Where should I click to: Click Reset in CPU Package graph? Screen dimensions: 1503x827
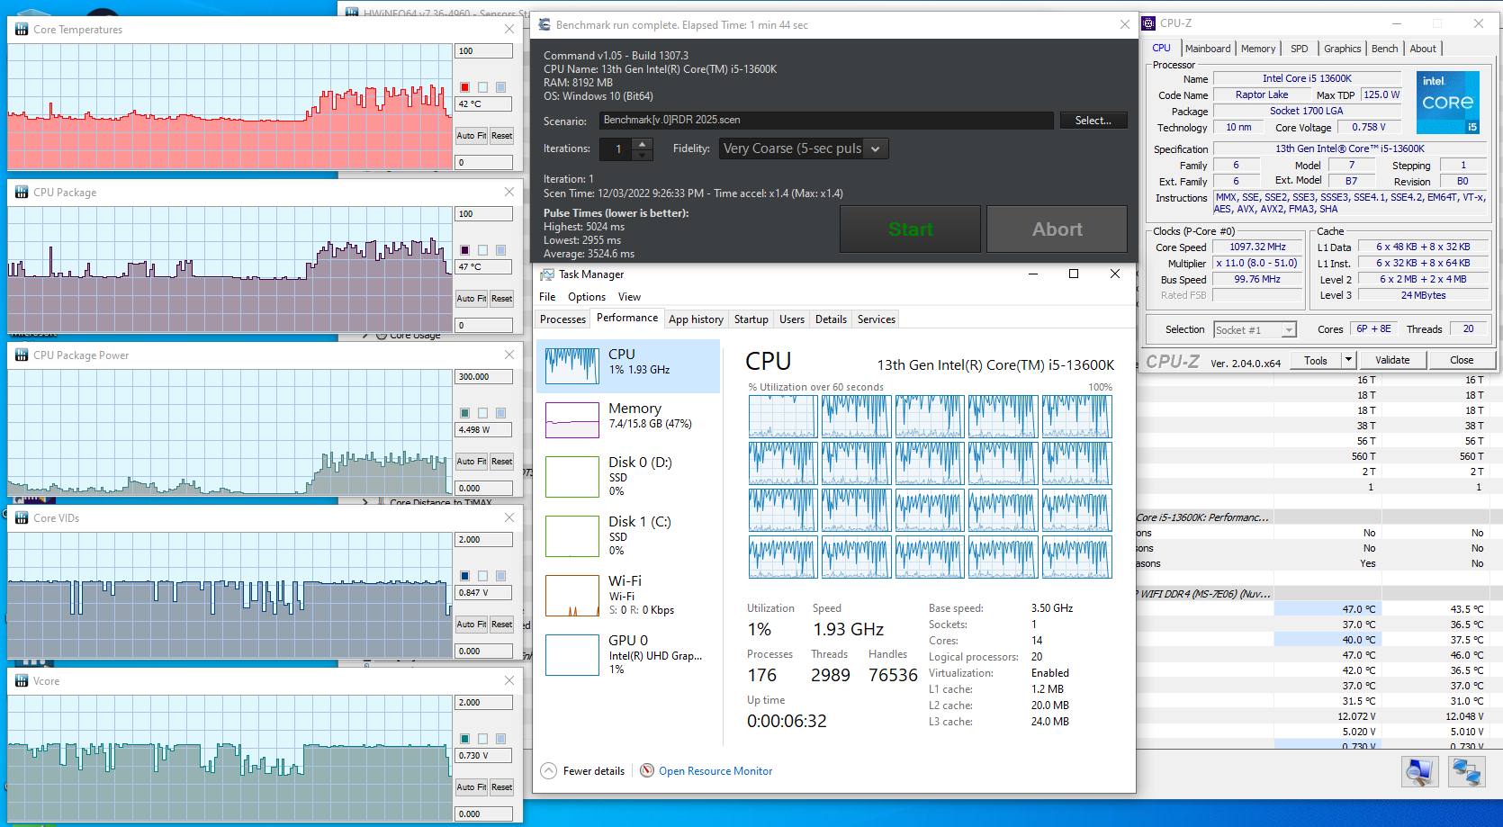tap(501, 299)
